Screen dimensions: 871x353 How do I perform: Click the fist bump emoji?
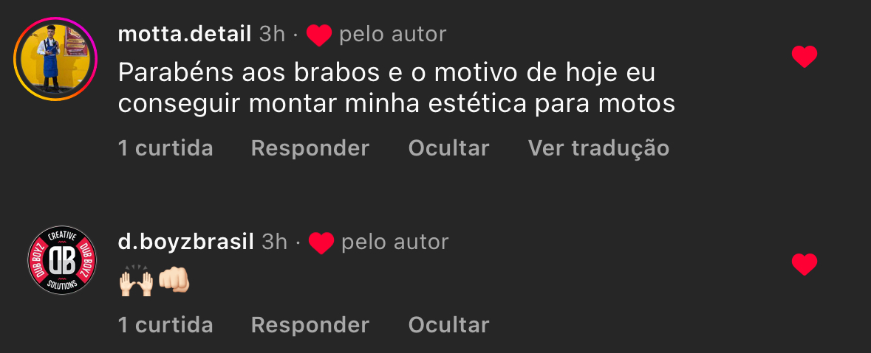[x=174, y=282]
